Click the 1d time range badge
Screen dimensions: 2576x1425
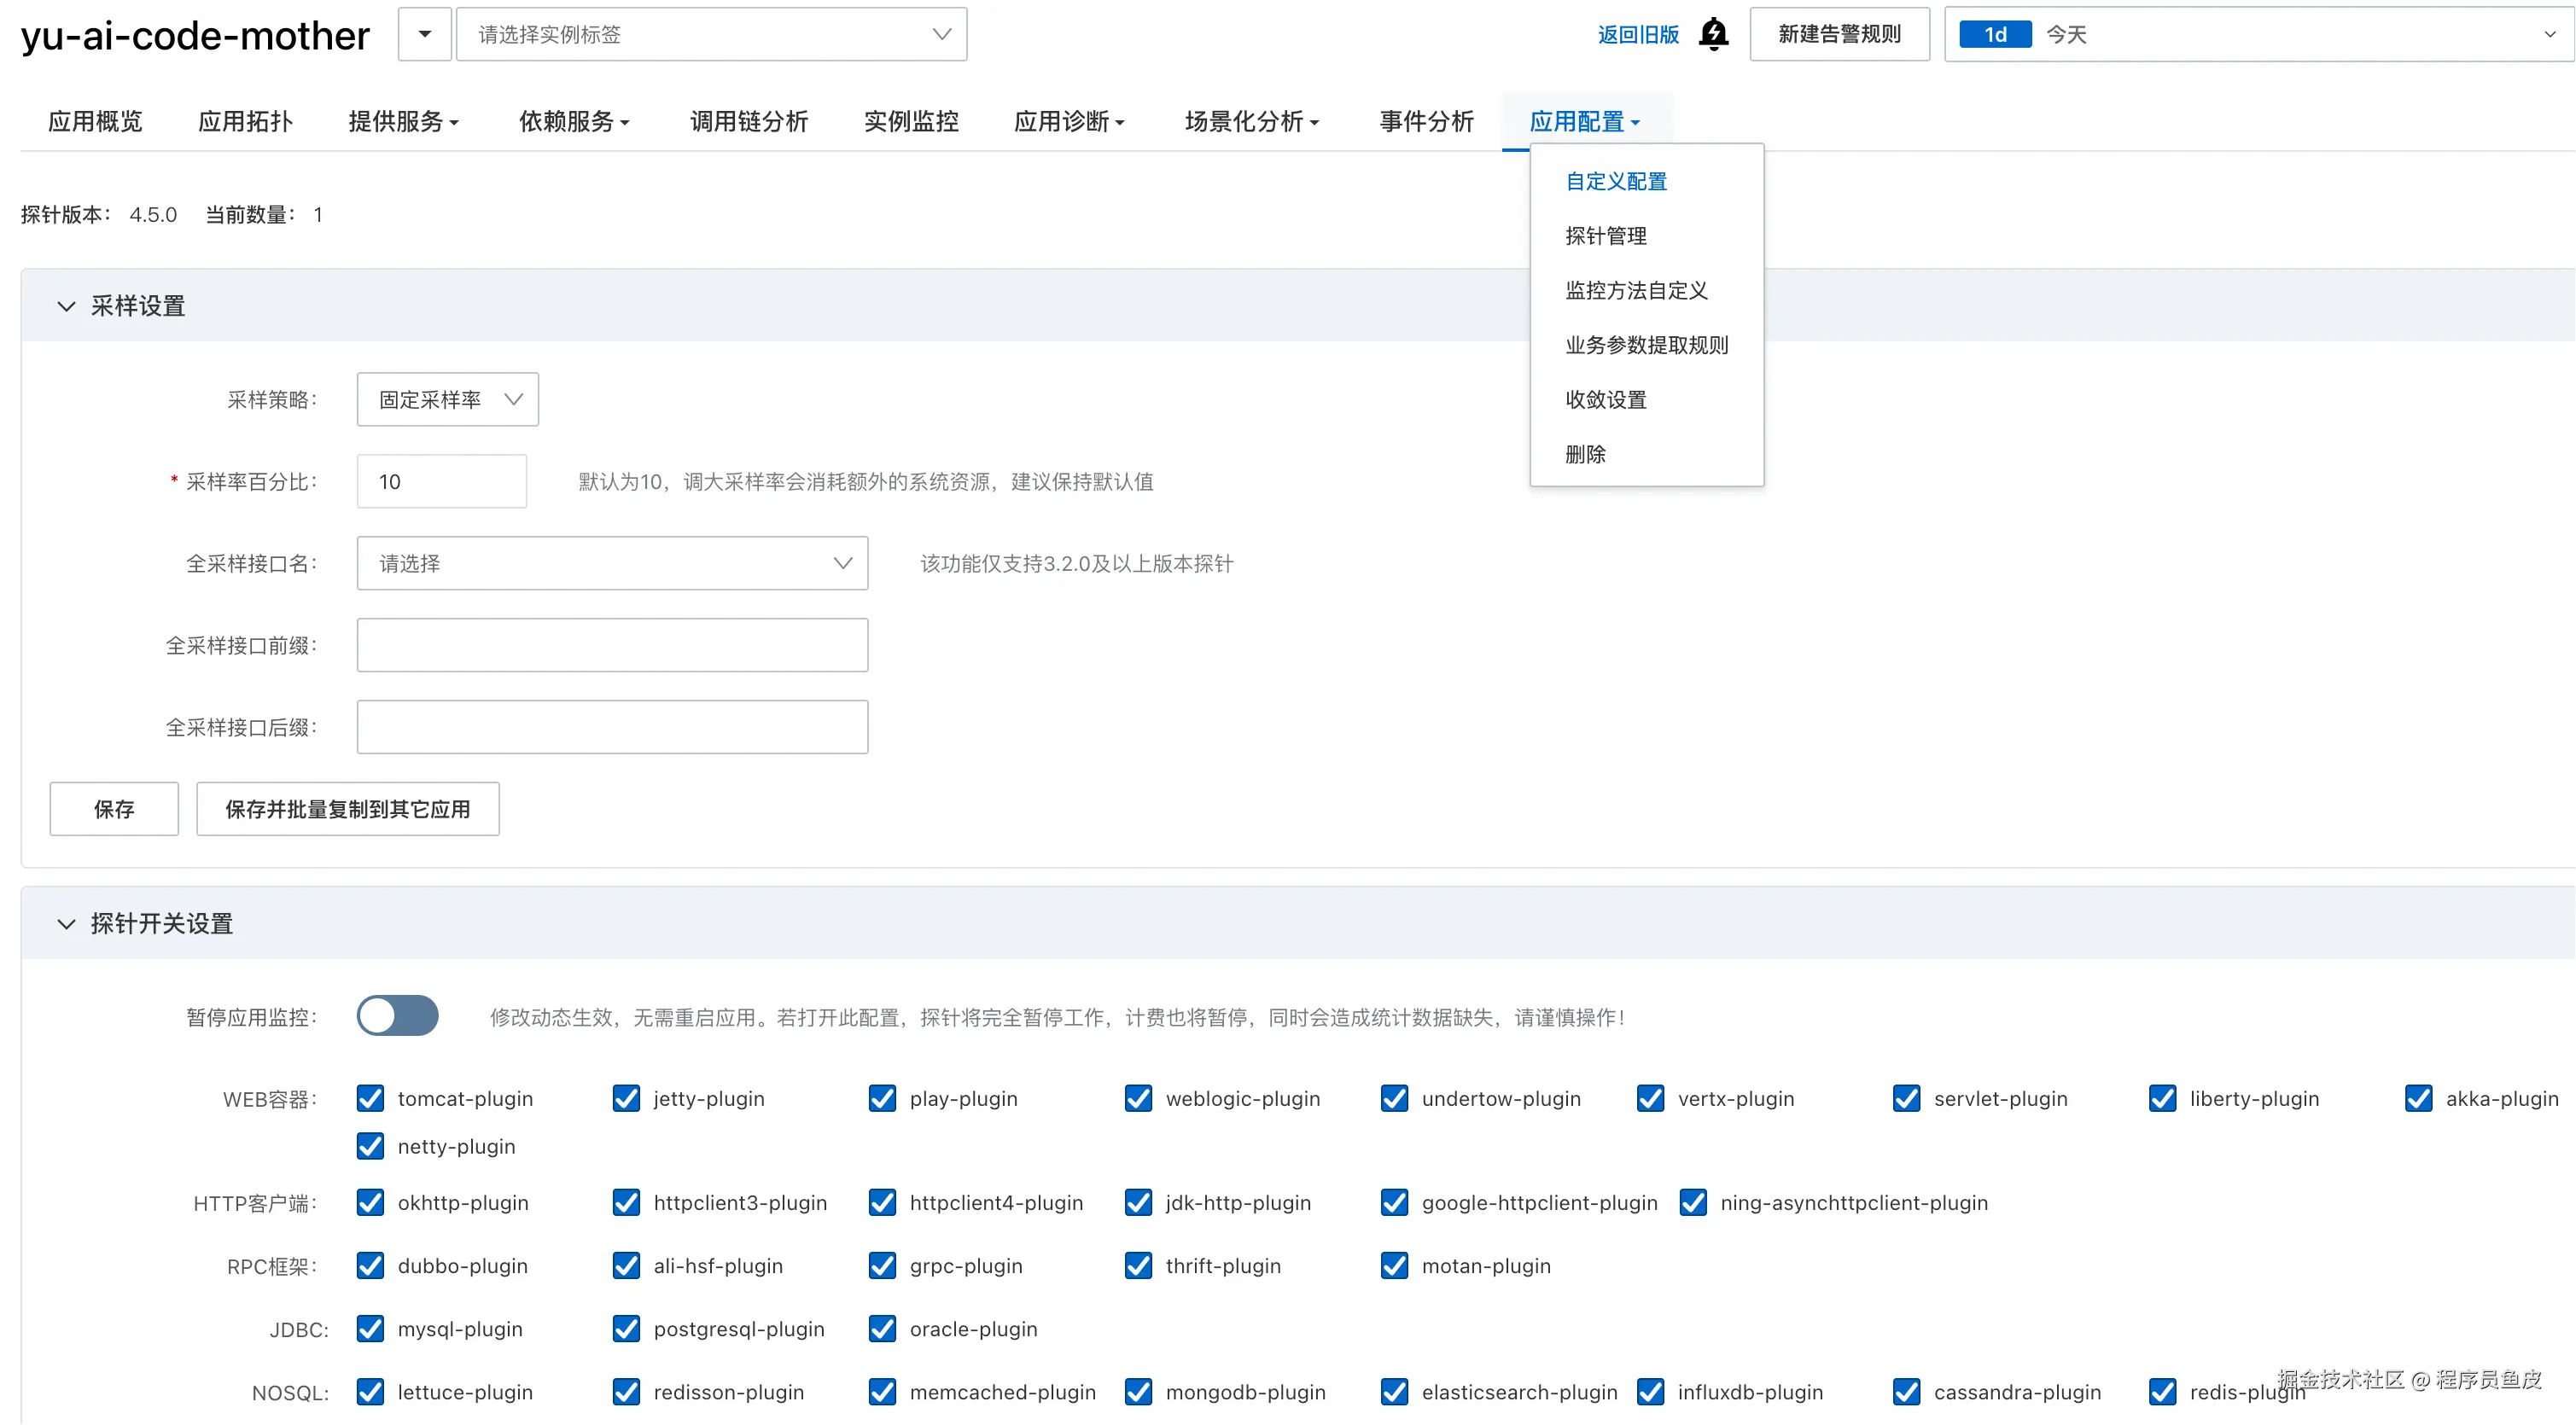pyautogui.click(x=1994, y=34)
